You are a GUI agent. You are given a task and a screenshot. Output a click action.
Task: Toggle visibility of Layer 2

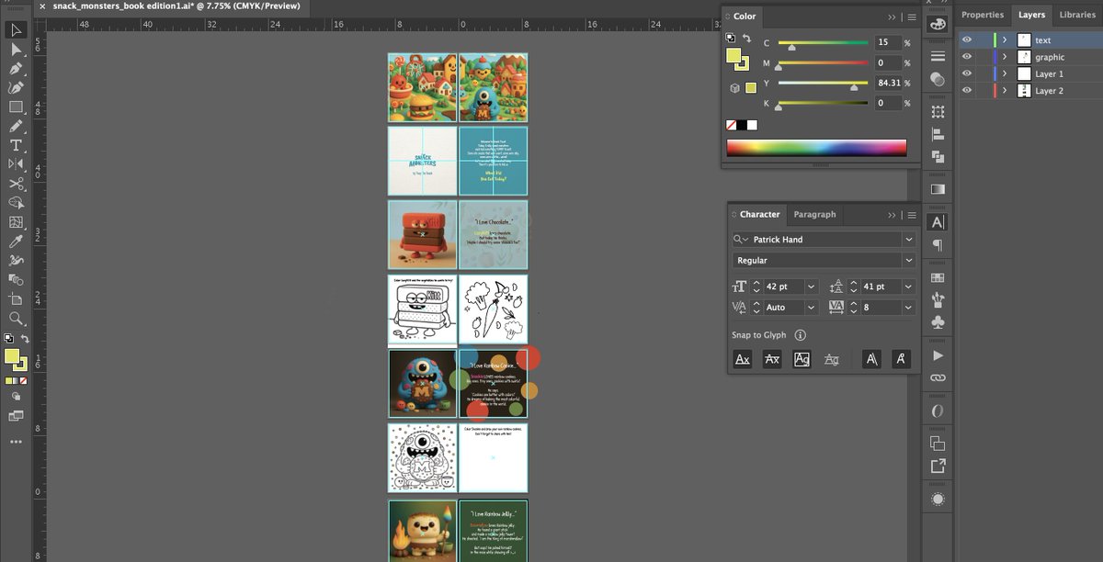(x=966, y=91)
